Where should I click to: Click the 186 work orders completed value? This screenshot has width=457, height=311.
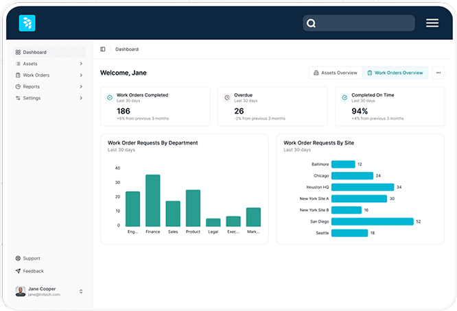point(124,111)
